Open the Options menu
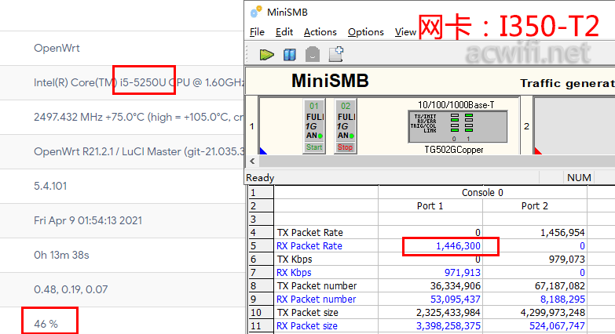Screen dimensions: 615x334 365,32
